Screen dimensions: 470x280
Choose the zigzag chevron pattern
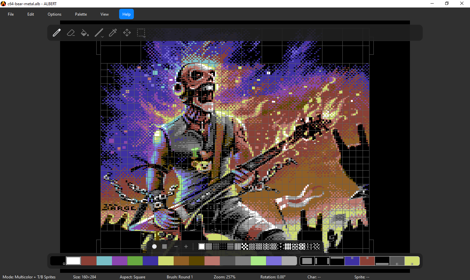(x=266, y=246)
